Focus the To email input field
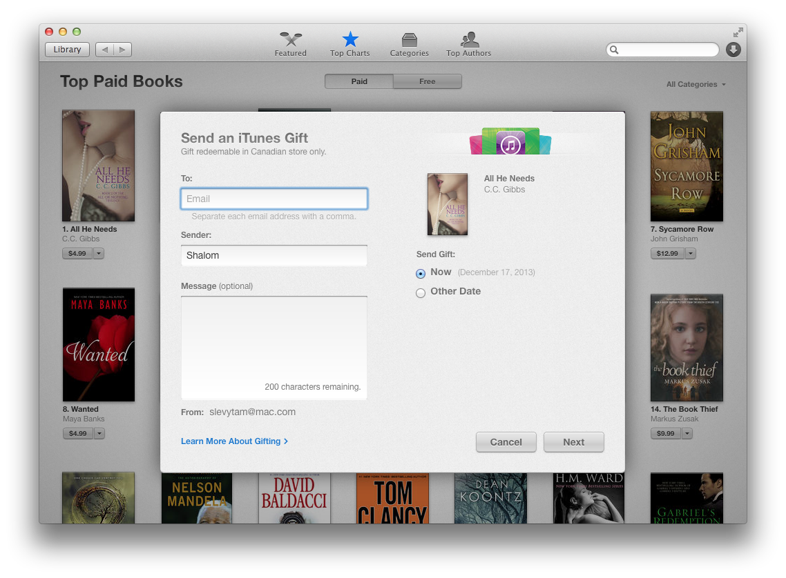Viewport: 786px width, 578px height. click(274, 199)
